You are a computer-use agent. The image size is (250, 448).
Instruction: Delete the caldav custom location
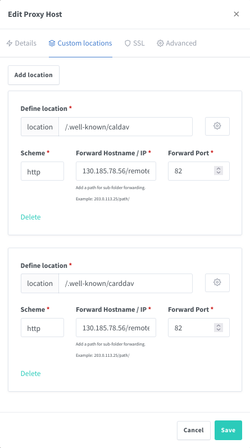(x=31, y=217)
